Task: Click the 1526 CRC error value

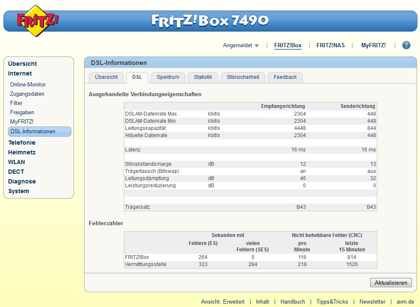Action: point(352,264)
